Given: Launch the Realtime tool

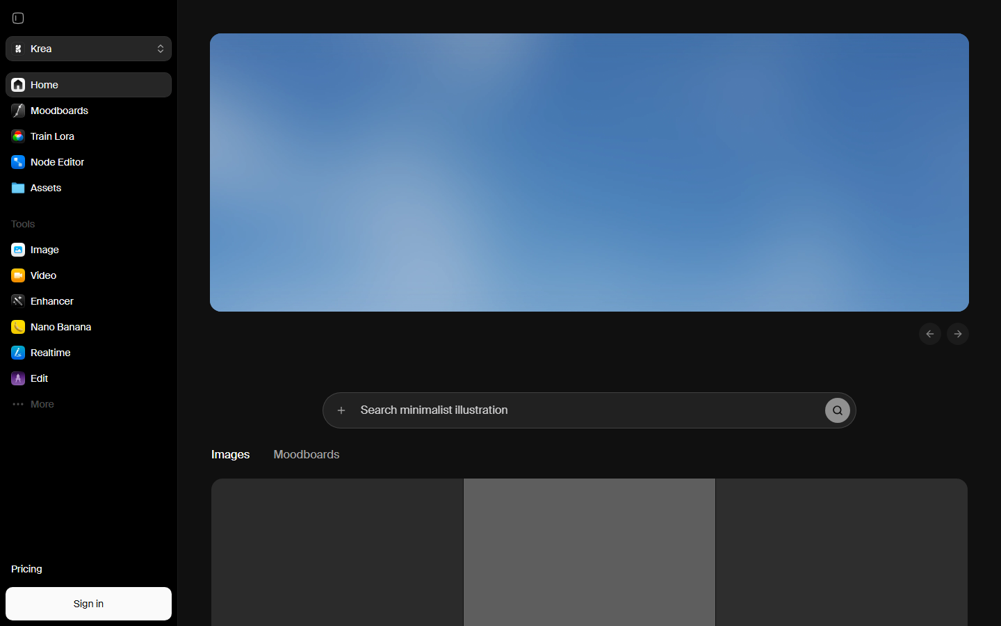Looking at the screenshot, I should pos(88,353).
